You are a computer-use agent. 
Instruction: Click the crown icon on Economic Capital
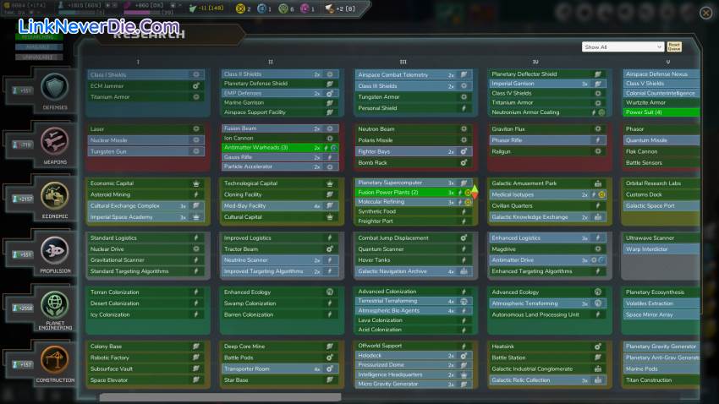pyautogui.click(x=195, y=183)
